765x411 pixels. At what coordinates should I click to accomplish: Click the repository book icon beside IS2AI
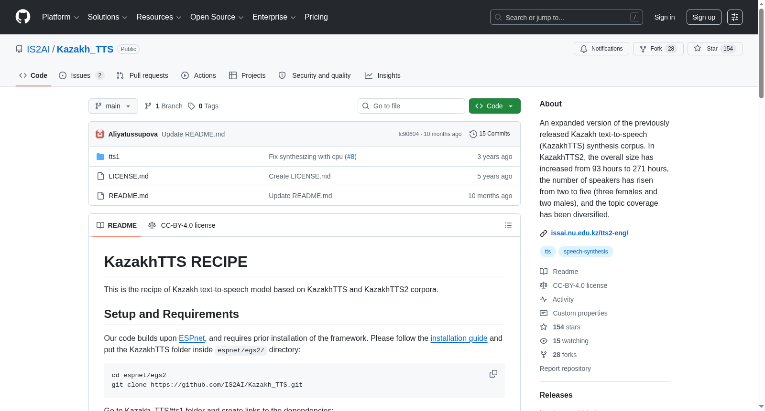(19, 49)
